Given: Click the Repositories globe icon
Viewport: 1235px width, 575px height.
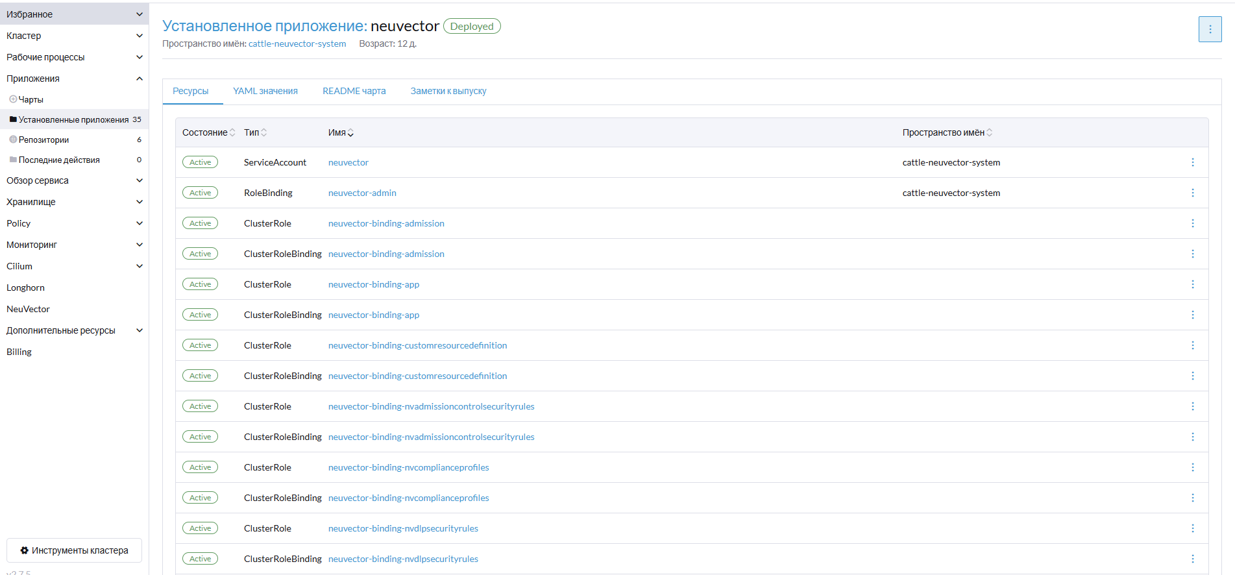Looking at the screenshot, I should pos(13,140).
